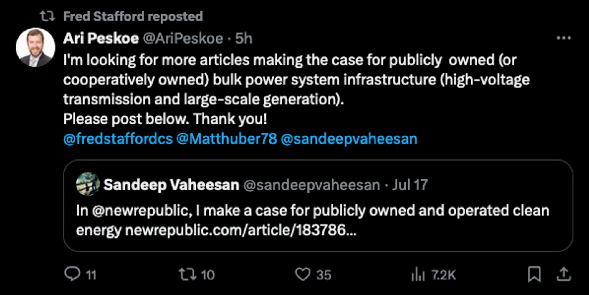Click the @AriPeskoe handle
The width and height of the screenshot is (589, 295).
[183, 38]
